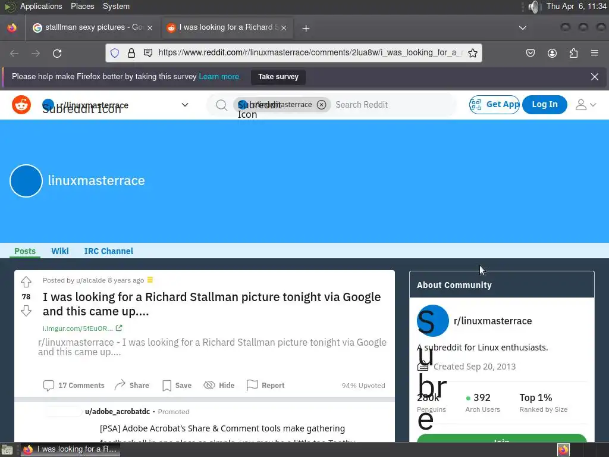Open the IRC Channel tab

(x=109, y=251)
